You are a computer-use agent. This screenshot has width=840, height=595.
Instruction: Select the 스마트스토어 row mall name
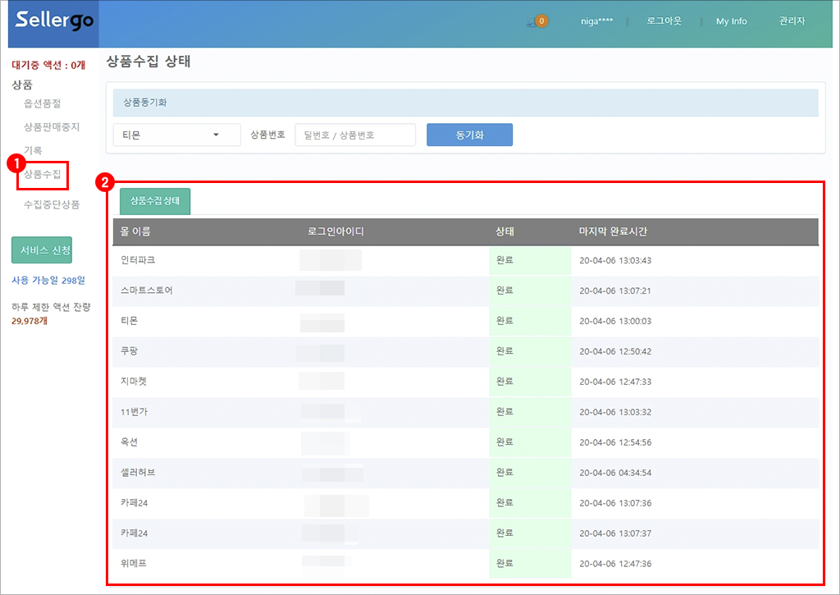coord(146,291)
